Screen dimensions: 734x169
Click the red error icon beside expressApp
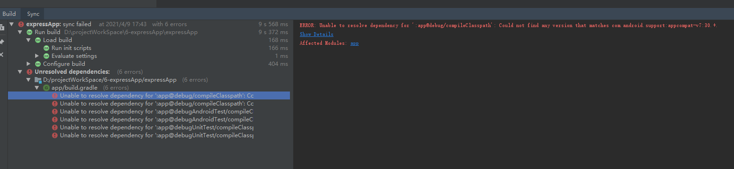[x=21, y=24]
